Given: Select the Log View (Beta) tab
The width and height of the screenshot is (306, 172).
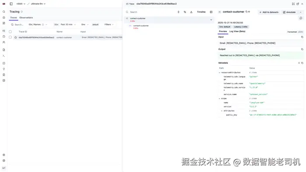Looking at the screenshot, I should click(237, 31).
